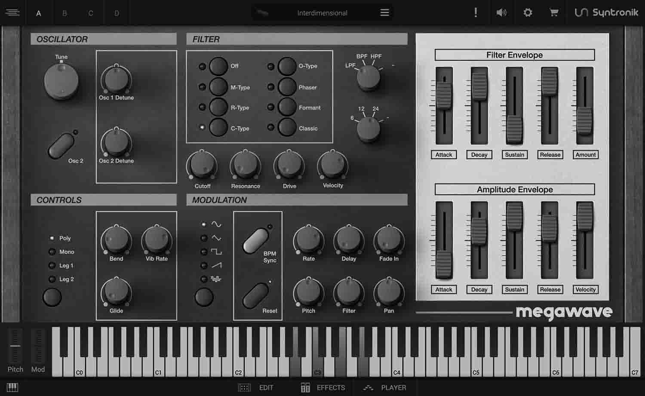This screenshot has height=396, width=645.
Task: Click the LFO Delay knob
Action: tap(349, 240)
